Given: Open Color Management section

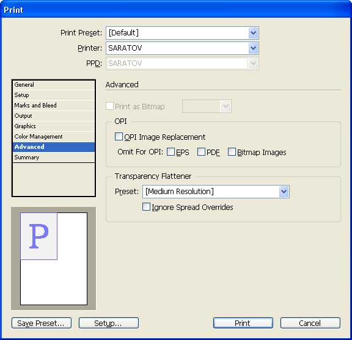Looking at the screenshot, I should click(x=53, y=137).
